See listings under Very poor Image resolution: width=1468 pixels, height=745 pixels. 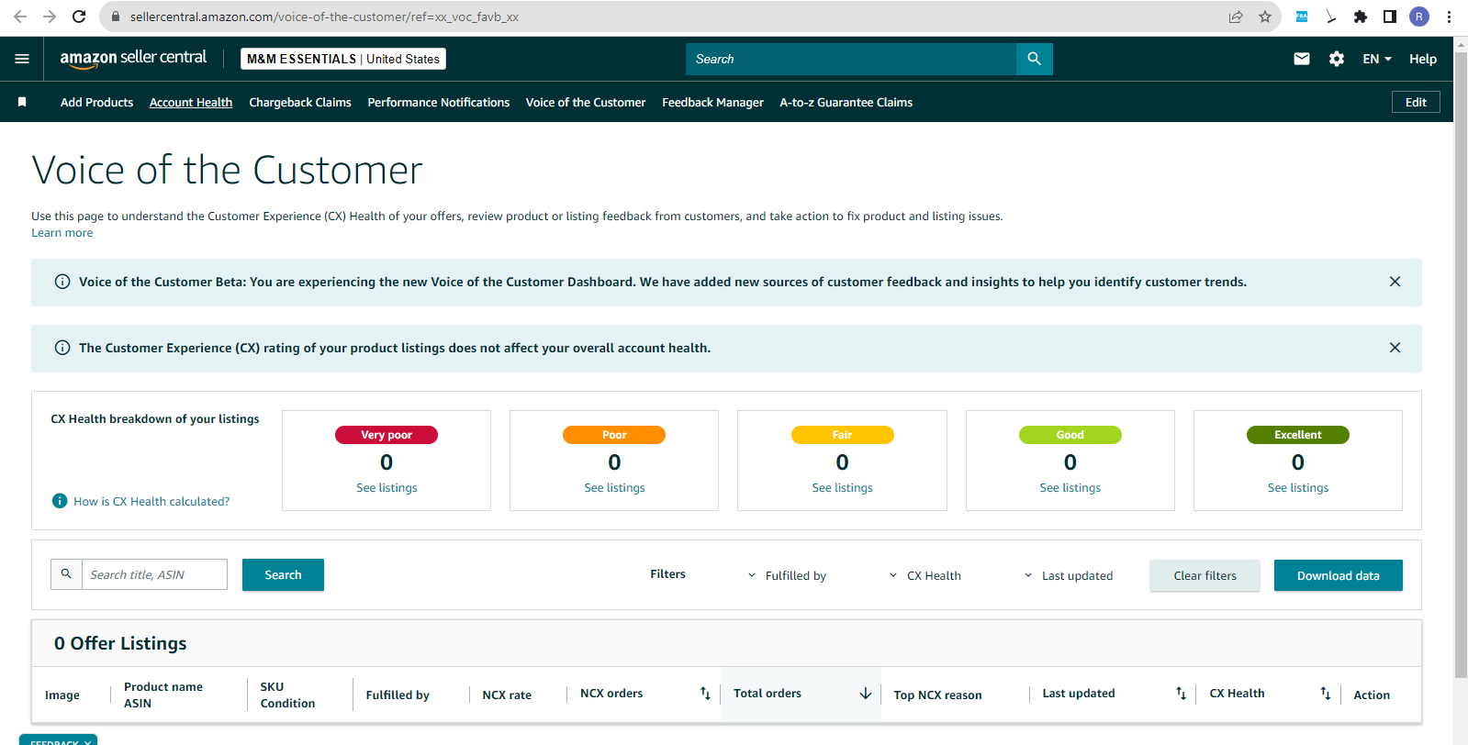387,487
